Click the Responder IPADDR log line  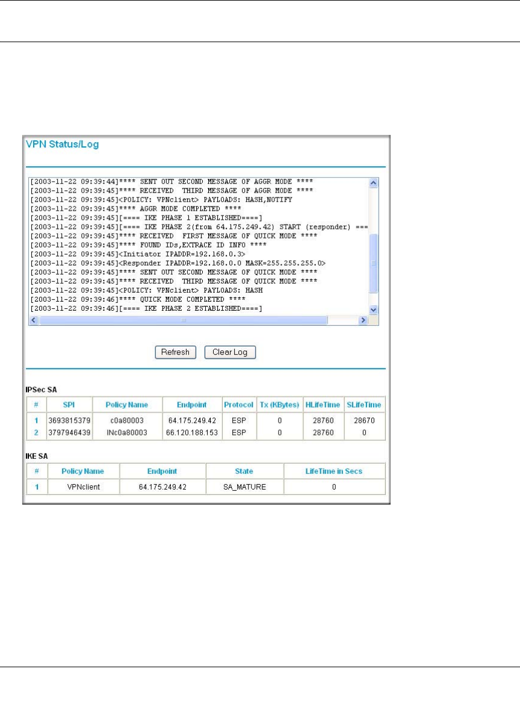(x=178, y=263)
